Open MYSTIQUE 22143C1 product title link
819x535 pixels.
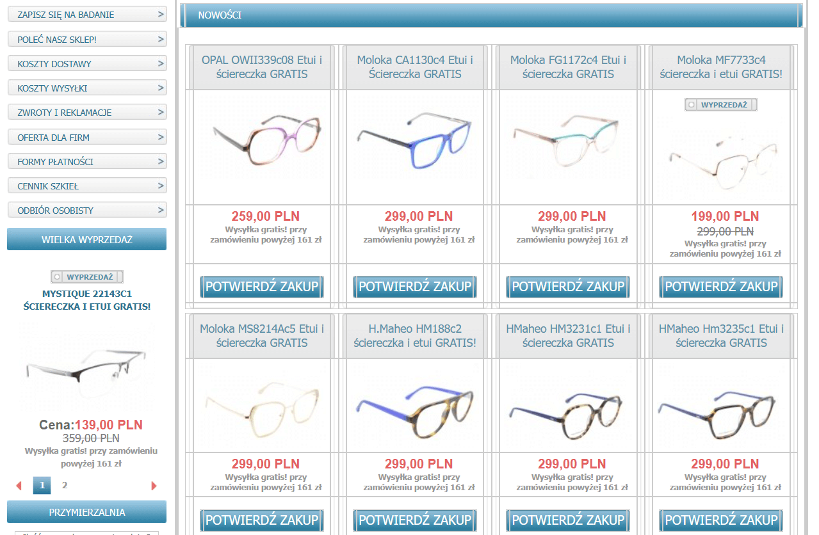[87, 300]
